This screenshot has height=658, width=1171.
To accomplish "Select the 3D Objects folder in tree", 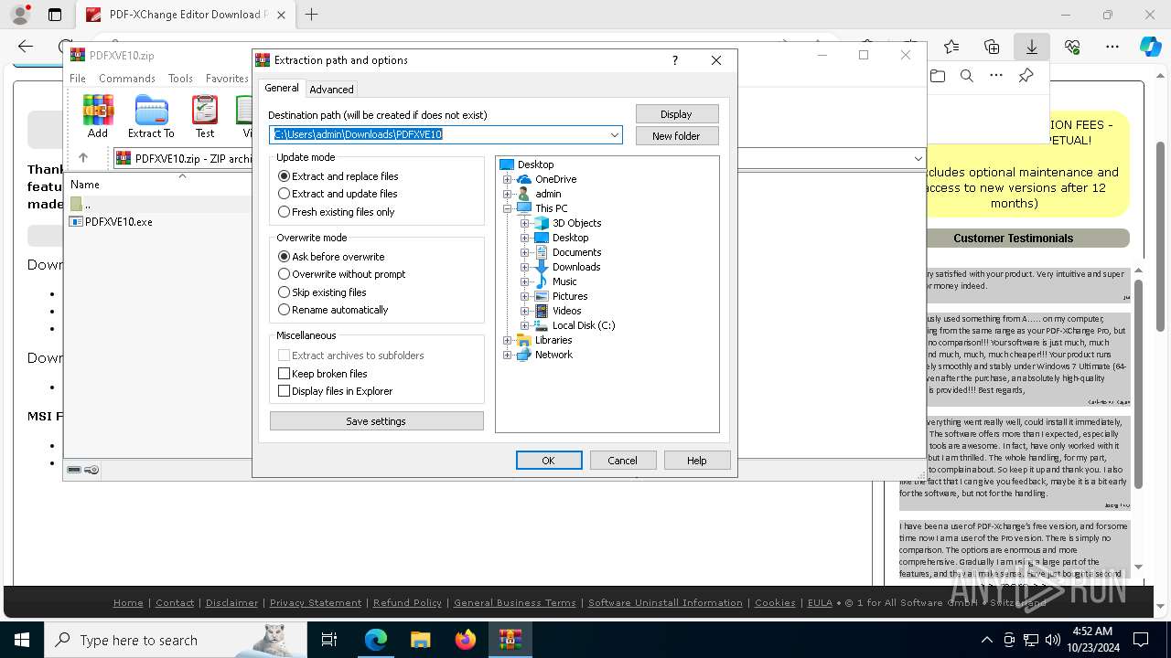I will click(x=567, y=223).
